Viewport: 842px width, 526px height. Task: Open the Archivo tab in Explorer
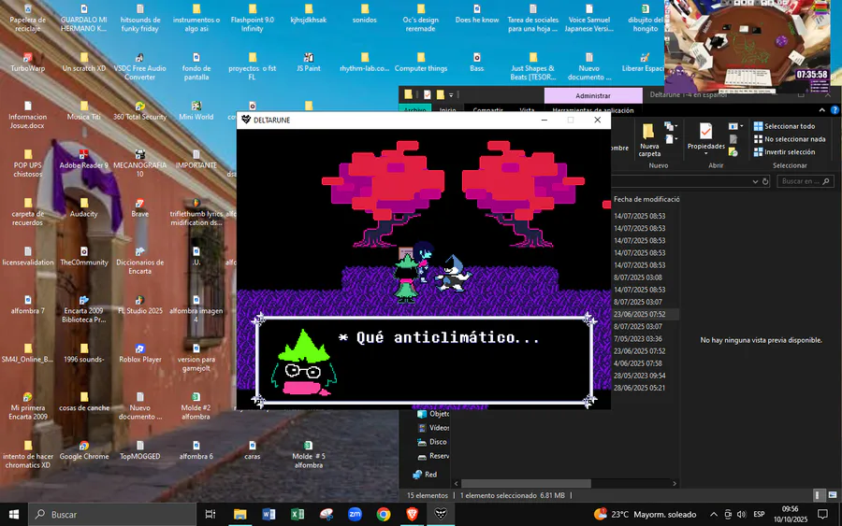point(415,109)
